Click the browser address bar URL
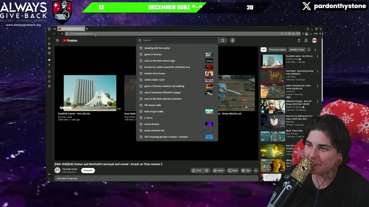This screenshot has width=369, height=207. [x=82, y=34]
